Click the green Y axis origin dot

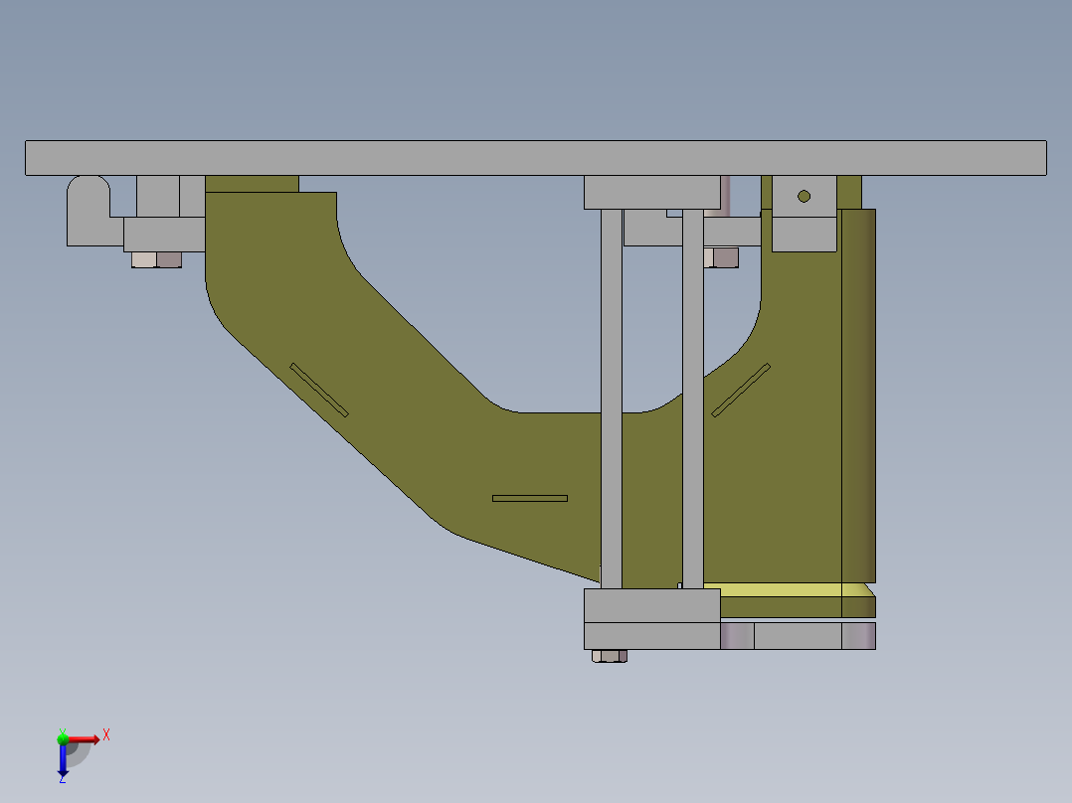63,738
